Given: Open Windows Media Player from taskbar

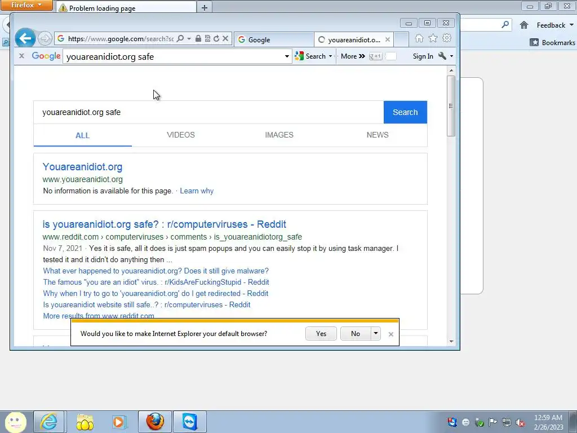Looking at the screenshot, I should coord(119,422).
